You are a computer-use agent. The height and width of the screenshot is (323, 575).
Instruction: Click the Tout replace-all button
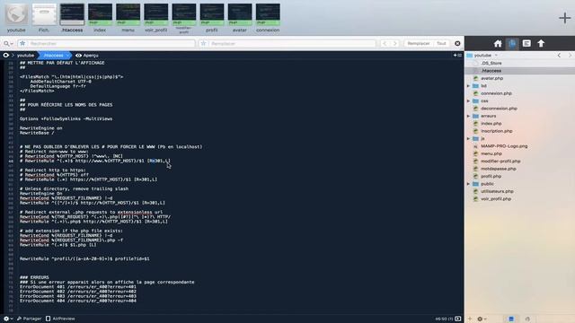click(x=441, y=43)
